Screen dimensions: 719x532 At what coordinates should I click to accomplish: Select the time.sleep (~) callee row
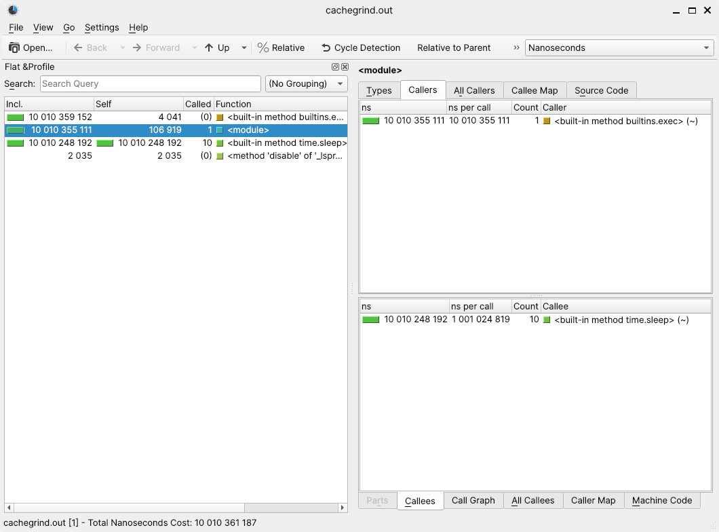tap(536, 320)
